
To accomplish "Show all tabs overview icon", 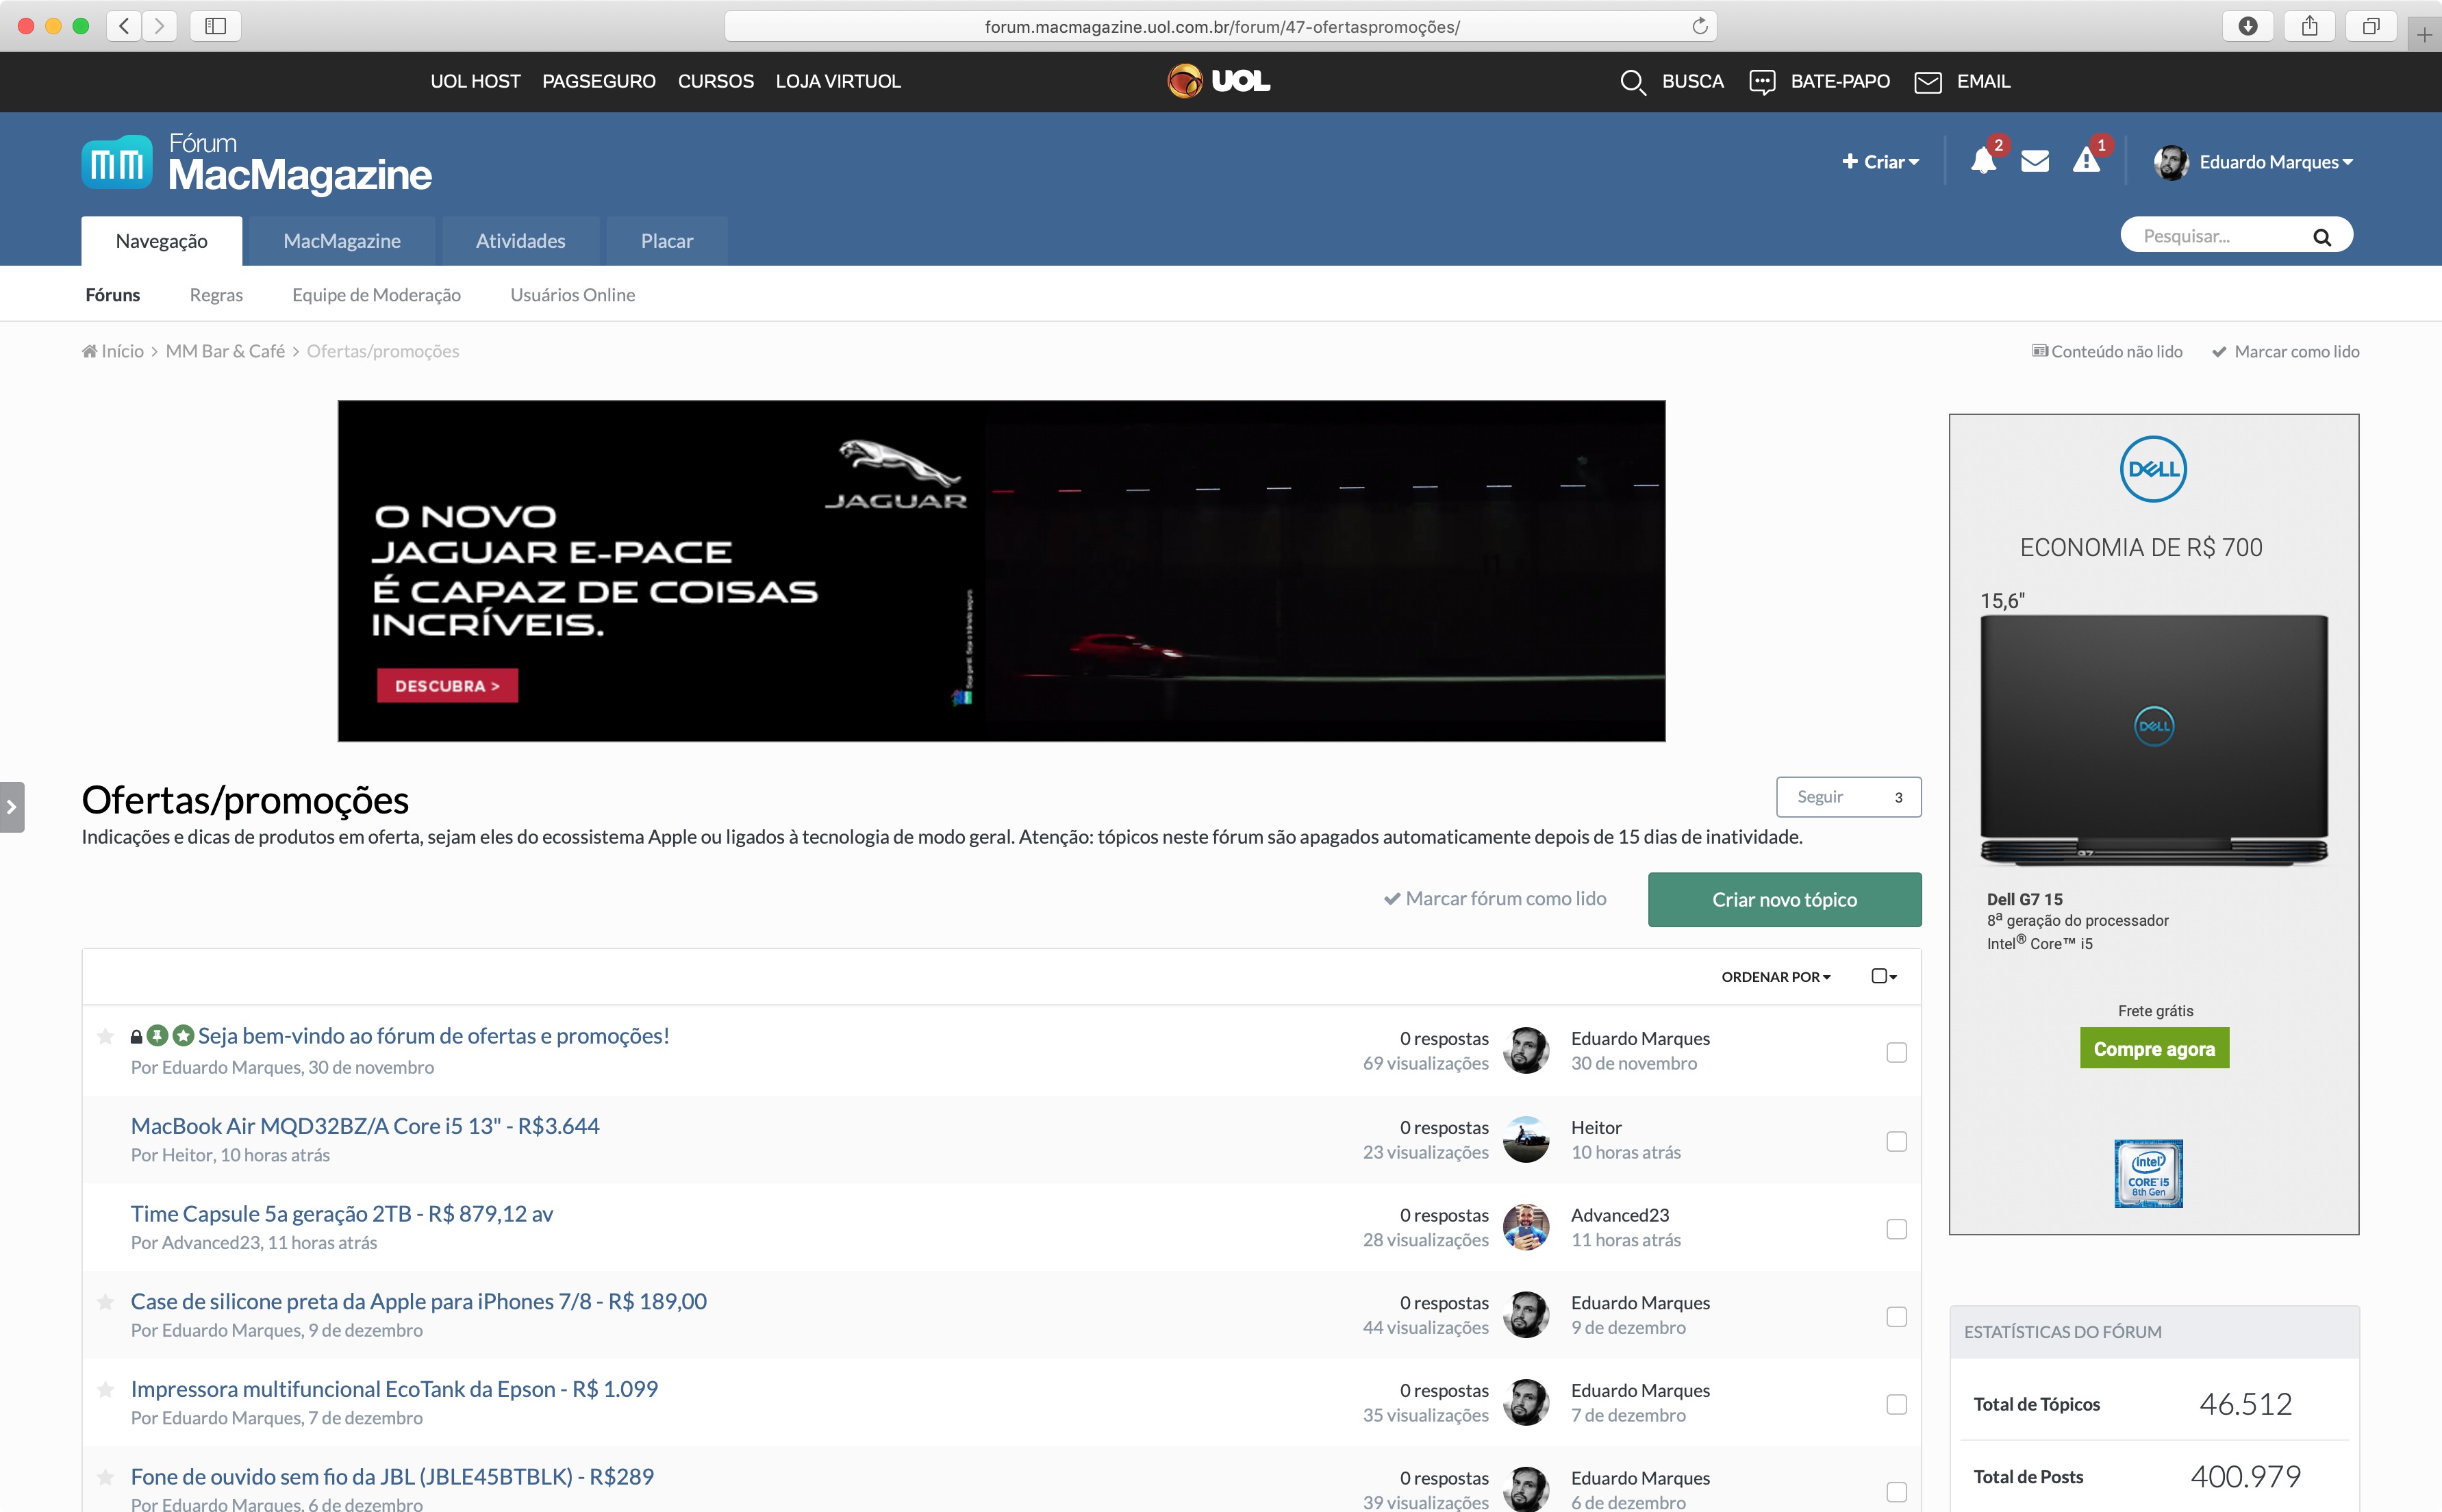I will (2371, 26).
